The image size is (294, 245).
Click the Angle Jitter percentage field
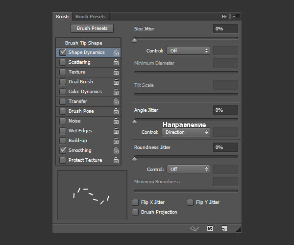tap(225, 110)
